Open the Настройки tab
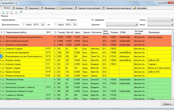Image resolution: width=174 pixels, height=110 pixels. (140, 8)
